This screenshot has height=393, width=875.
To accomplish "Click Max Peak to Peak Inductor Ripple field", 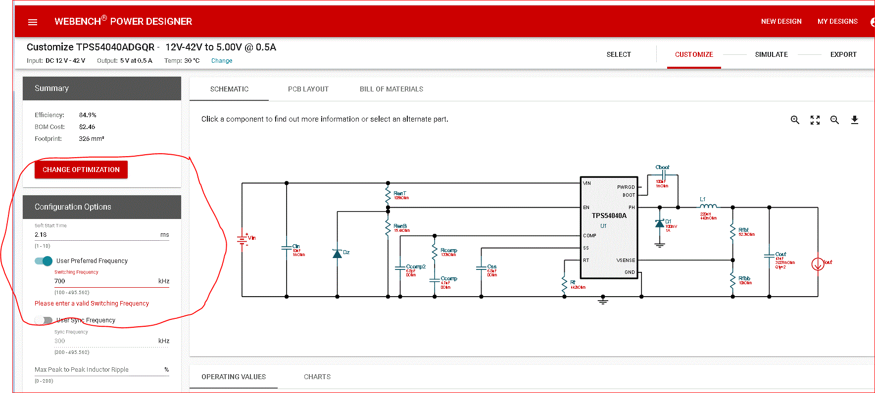I will coord(102,370).
